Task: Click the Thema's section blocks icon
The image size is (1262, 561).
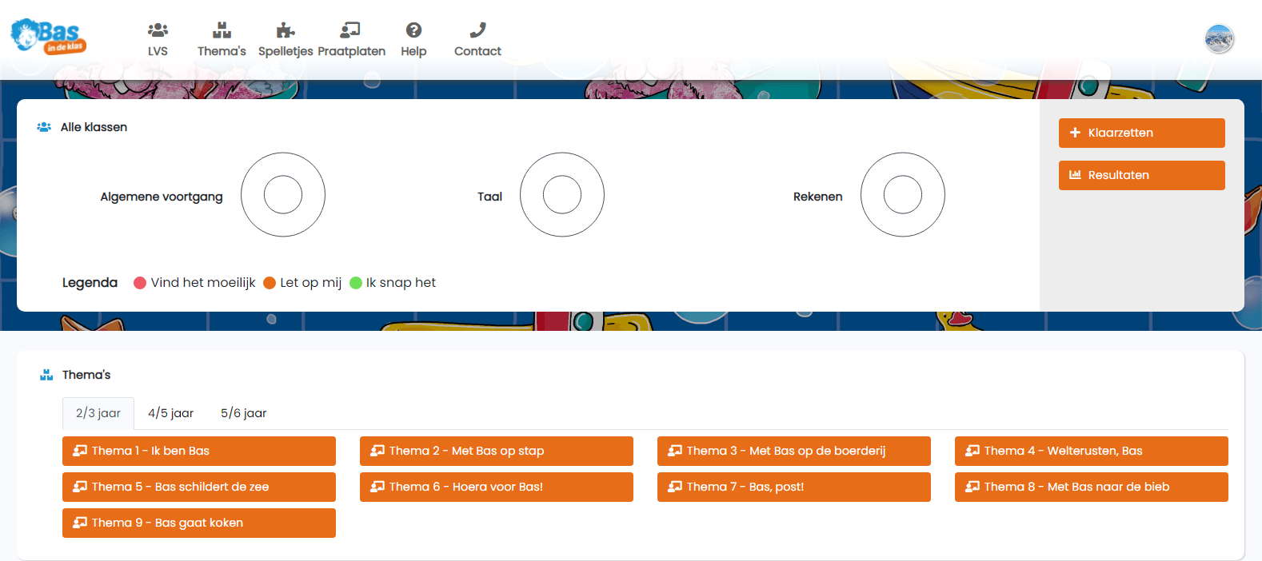Action: point(46,375)
